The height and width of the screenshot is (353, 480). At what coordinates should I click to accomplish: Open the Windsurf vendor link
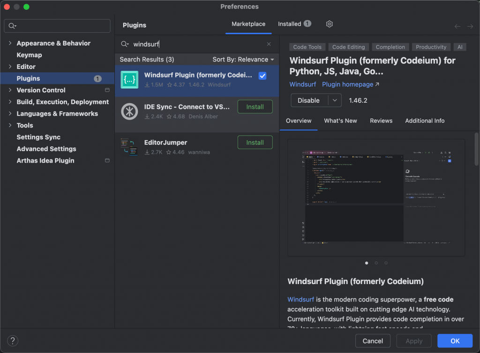(x=302, y=84)
